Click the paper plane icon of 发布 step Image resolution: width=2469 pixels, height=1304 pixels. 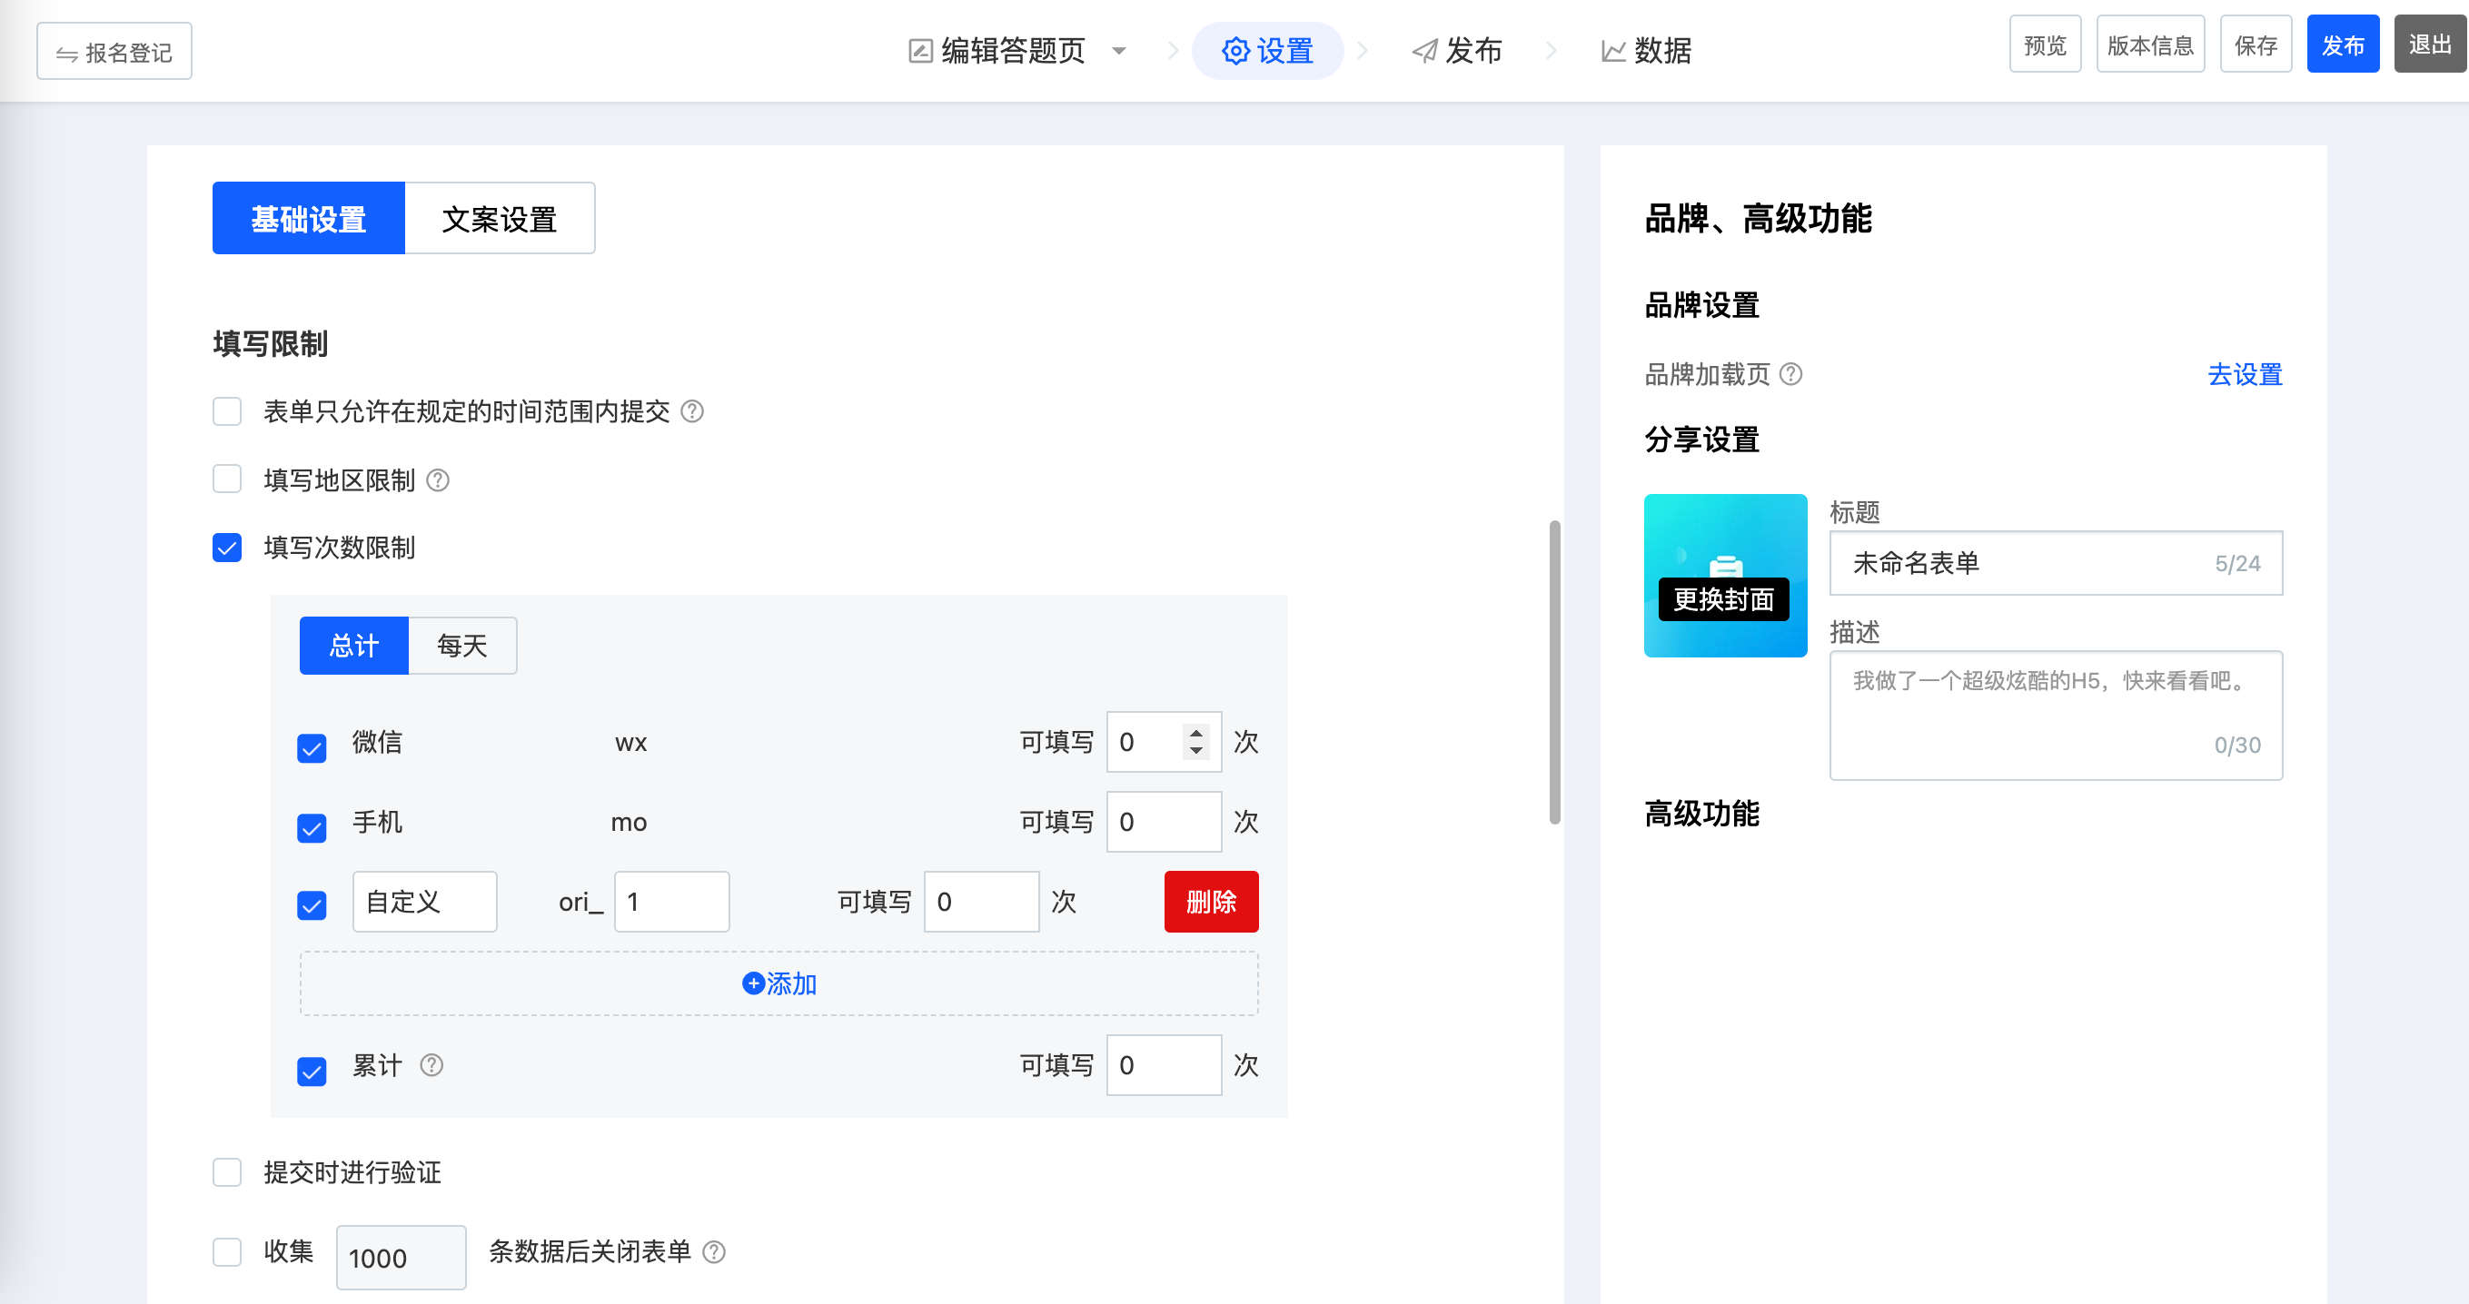(x=1424, y=51)
